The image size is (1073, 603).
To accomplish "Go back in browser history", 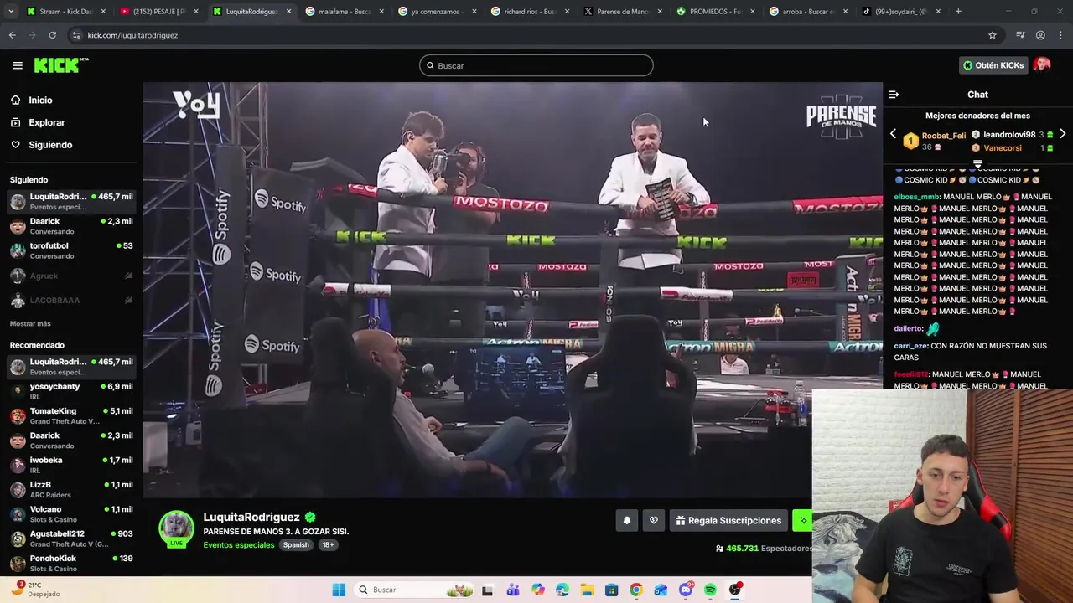I will 12,35.
